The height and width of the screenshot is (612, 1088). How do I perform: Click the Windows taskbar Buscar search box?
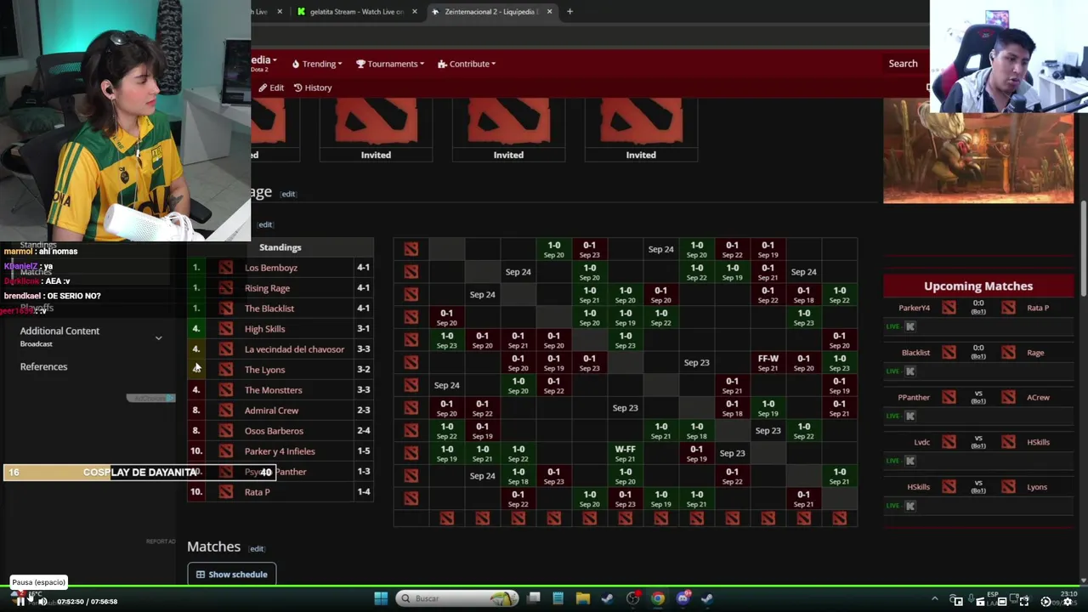(x=458, y=598)
